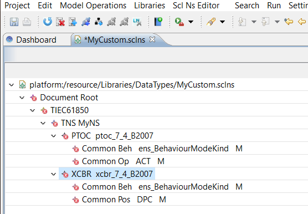Viewport: 308px width, 214px height.
Task: Collapse the PTOC ptoc_7_4_B2007 node
Action: coord(53,136)
